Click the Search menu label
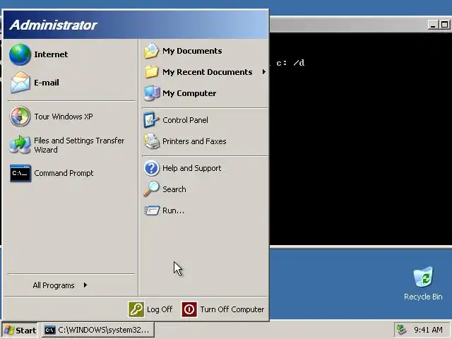The height and width of the screenshot is (339, 452). [x=174, y=189]
